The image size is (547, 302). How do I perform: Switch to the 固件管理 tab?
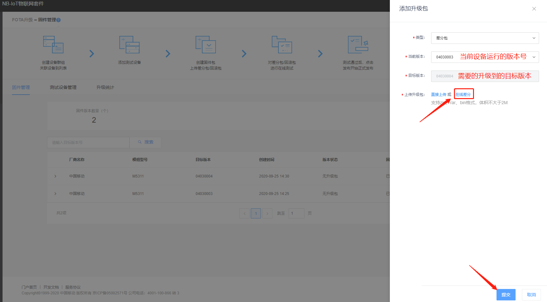tap(21, 87)
